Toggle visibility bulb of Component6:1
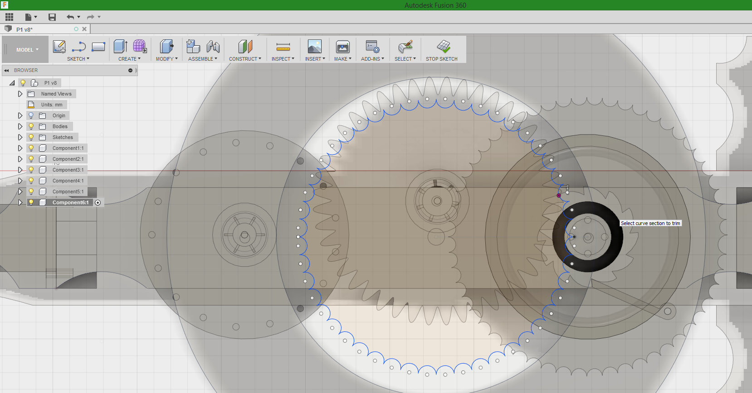The height and width of the screenshot is (393, 752). (x=31, y=202)
